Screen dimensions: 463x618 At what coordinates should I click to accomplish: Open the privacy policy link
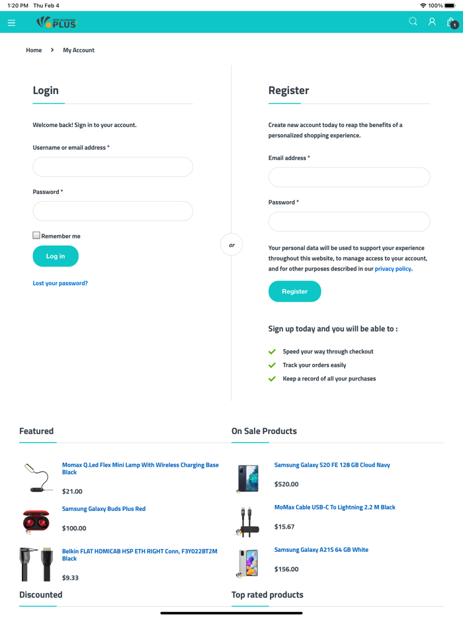pyautogui.click(x=393, y=269)
